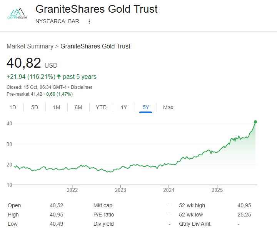The width and height of the screenshot is (277, 228).
Task: Show the 1Y price chart
Action: (x=124, y=107)
